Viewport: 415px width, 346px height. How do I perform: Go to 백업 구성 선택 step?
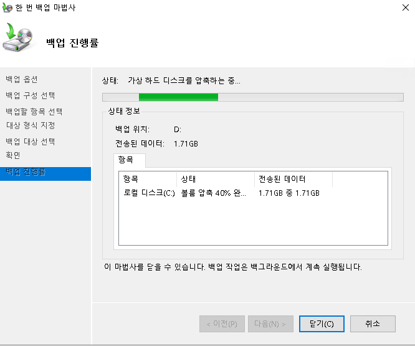click(x=30, y=95)
